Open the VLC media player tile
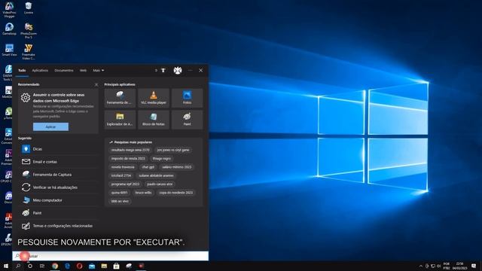 [x=154, y=98]
